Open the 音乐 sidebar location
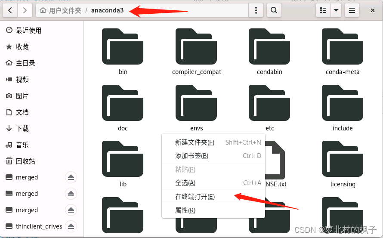 pyautogui.click(x=41, y=145)
